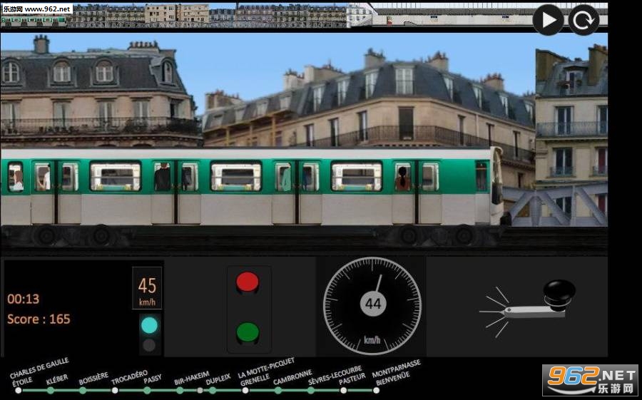642x400 pixels.
Task: Click the 45 km/h speed limit sign
Action: pos(147,288)
